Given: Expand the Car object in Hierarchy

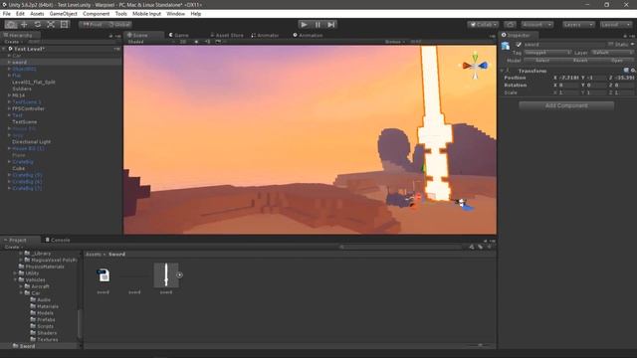Looking at the screenshot, I should 9,56.
